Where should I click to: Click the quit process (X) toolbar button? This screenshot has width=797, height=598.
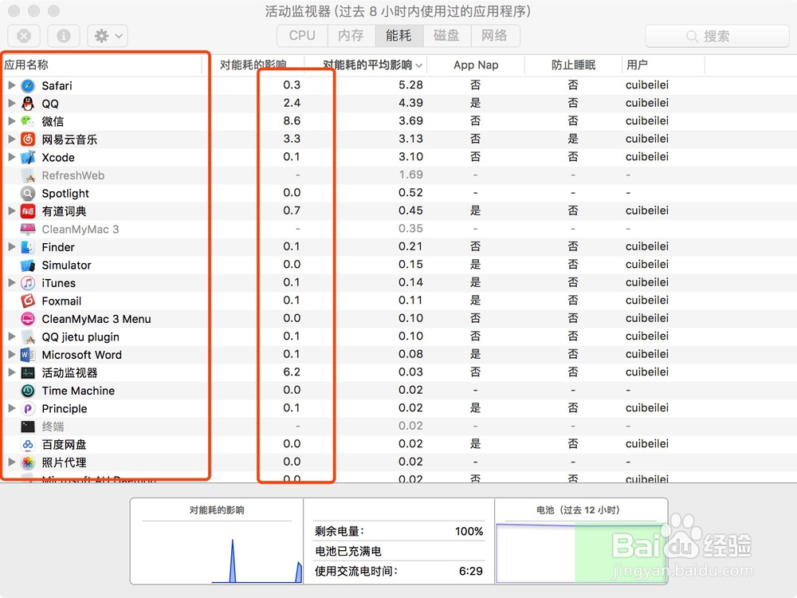tap(24, 36)
